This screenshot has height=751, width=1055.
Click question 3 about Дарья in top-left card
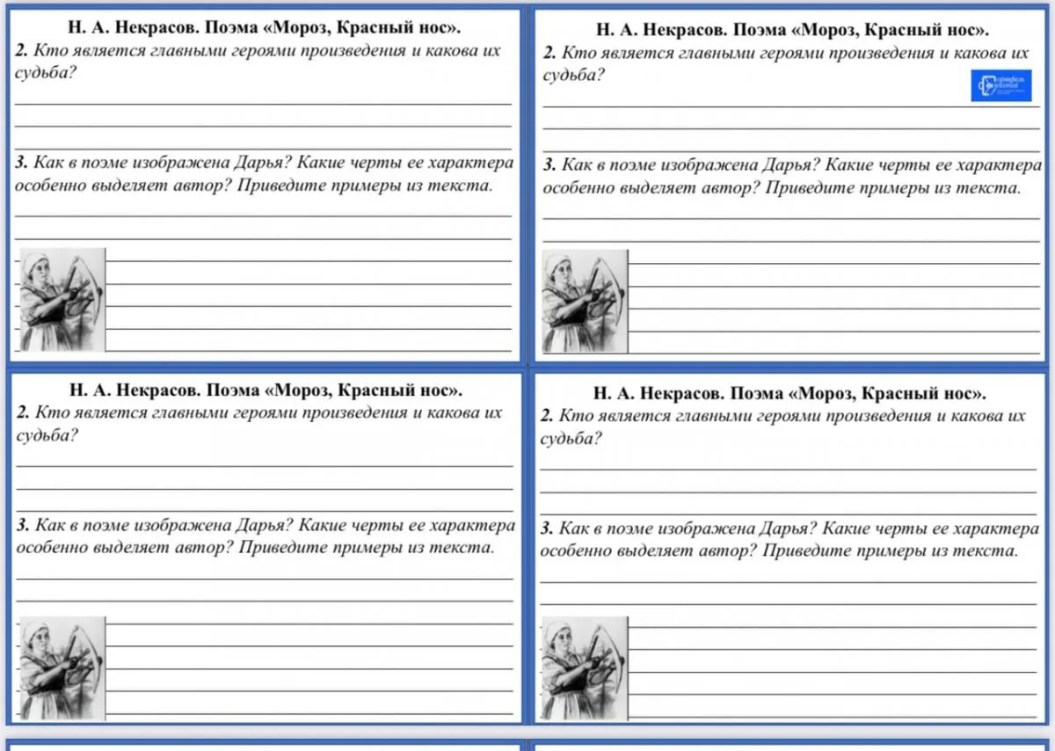tap(265, 174)
